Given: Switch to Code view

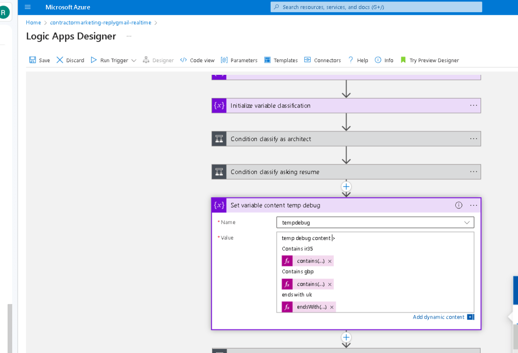Looking at the screenshot, I should coord(197,60).
